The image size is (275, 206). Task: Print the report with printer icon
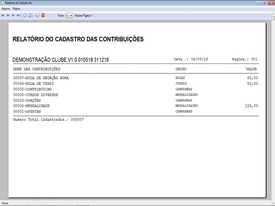coord(36,15)
